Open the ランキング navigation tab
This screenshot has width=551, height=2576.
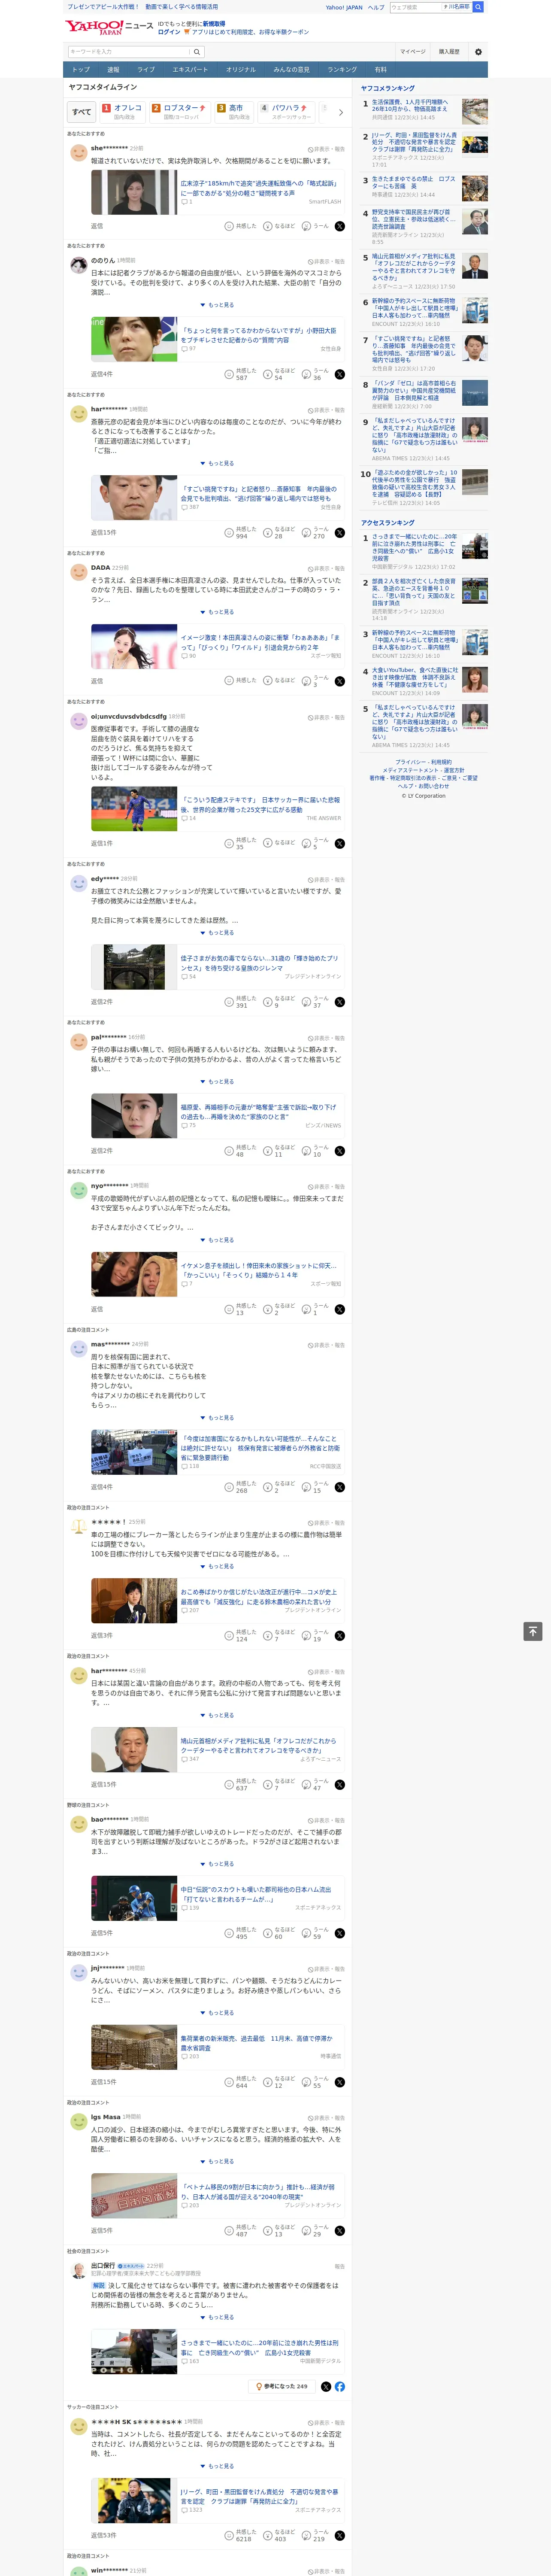pyautogui.click(x=342, y=70)
